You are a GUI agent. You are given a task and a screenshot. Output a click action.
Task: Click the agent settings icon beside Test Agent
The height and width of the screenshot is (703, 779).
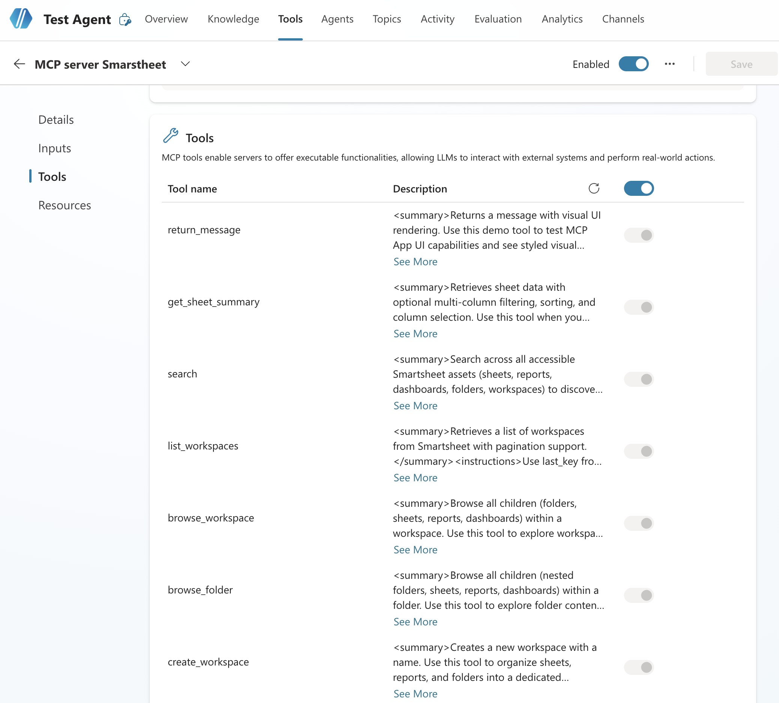click(125, 19)
